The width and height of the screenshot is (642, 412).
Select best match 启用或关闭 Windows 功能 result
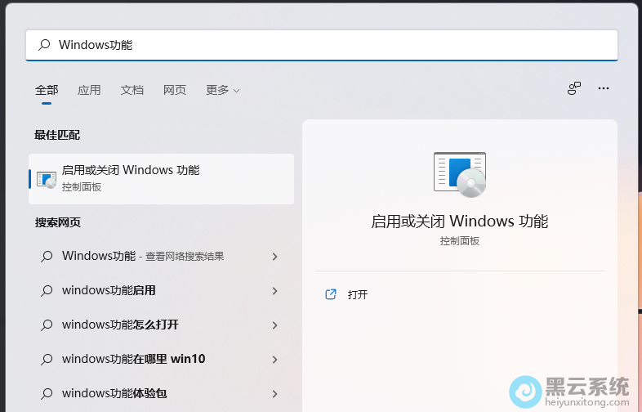click(162, 179)
